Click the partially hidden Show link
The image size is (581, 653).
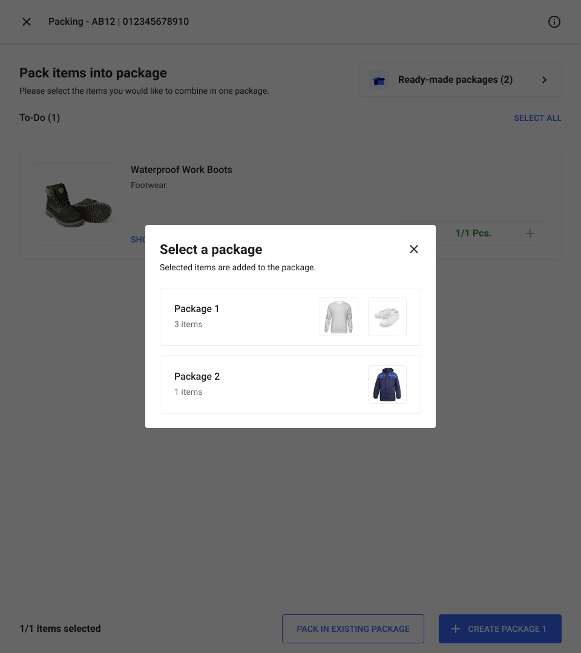click(x=138, y=239)
